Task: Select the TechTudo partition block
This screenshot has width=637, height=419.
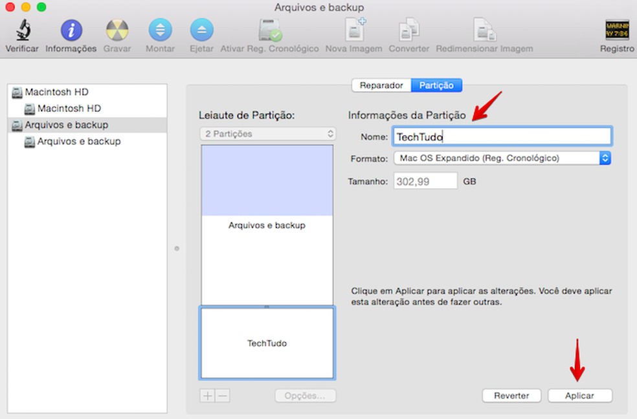Action: (267, 343)
